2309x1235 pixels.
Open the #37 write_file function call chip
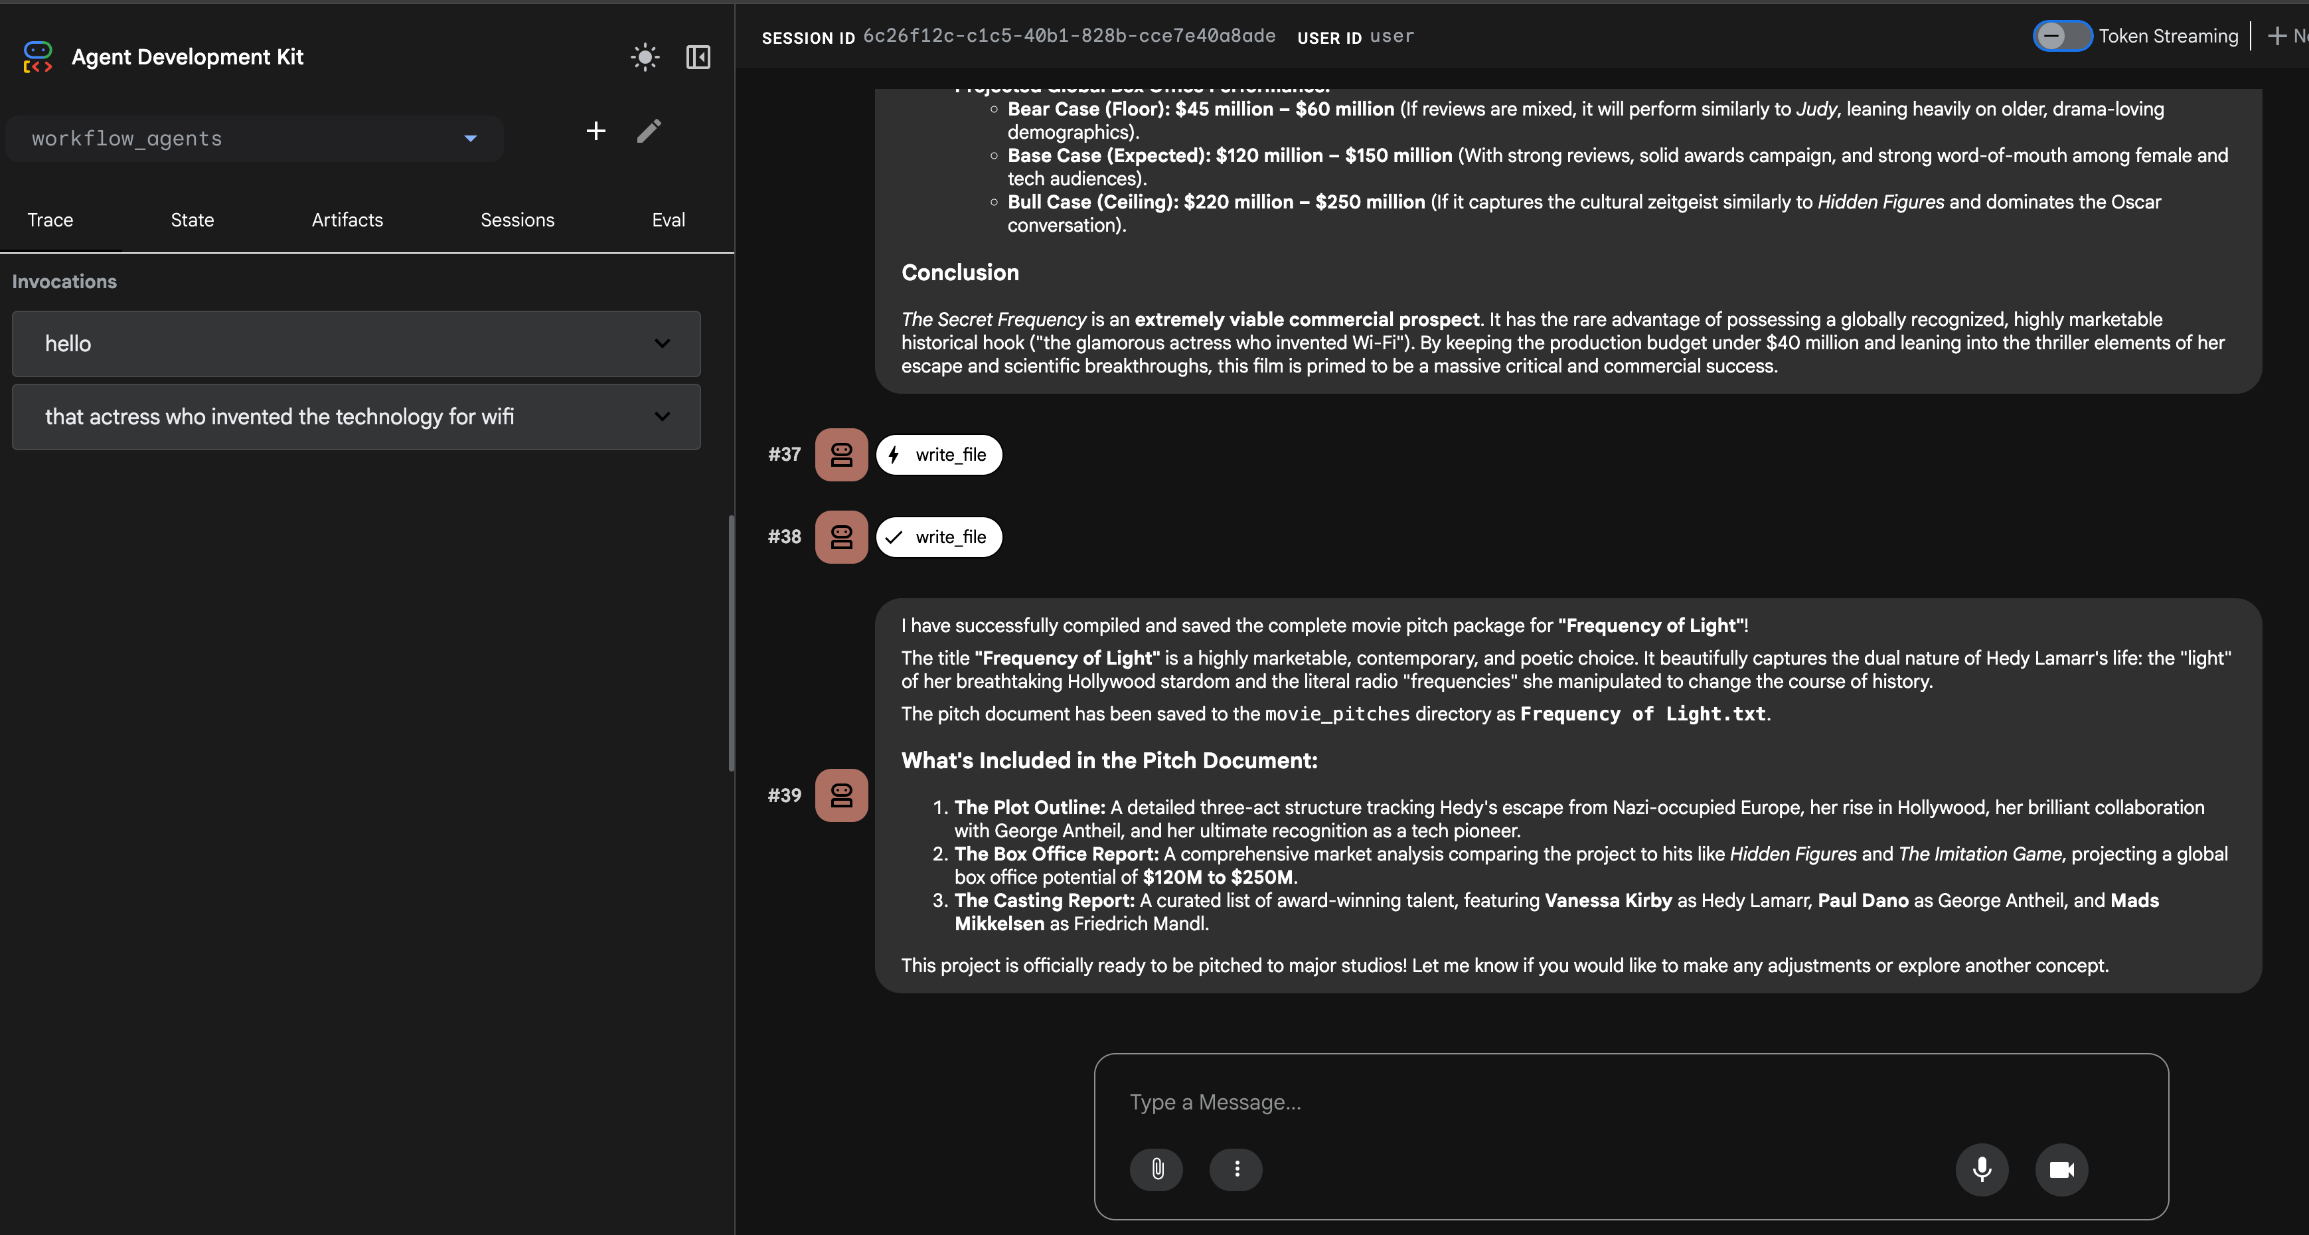click(x=939, y=454)
